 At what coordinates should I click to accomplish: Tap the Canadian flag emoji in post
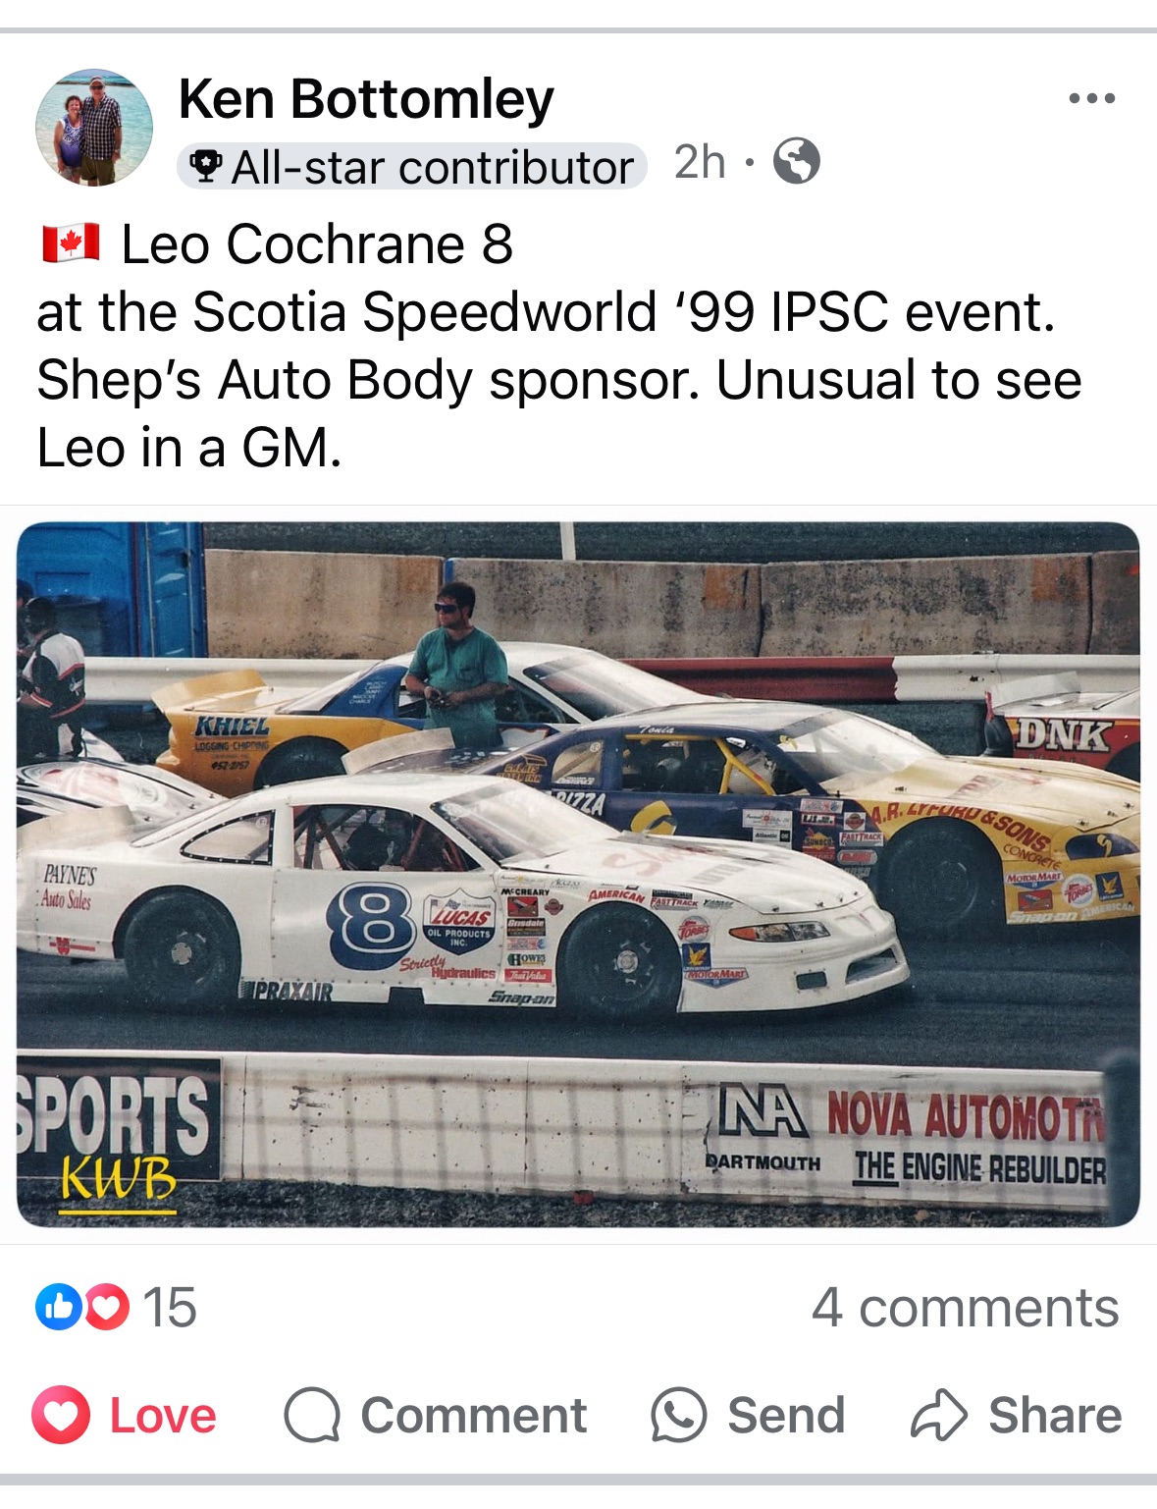[x=71, y=243]
